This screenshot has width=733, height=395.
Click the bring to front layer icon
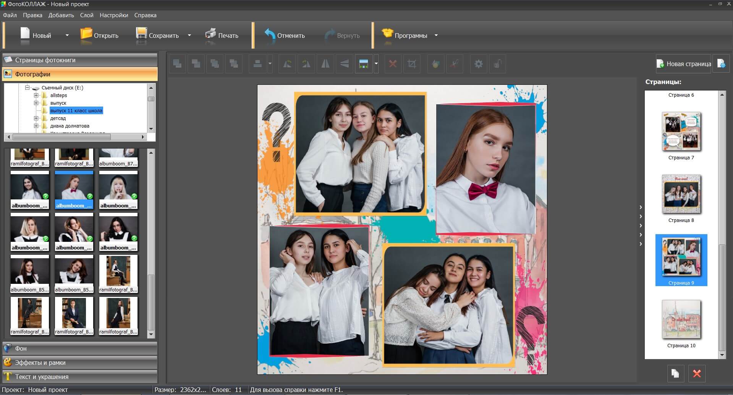(215, 64)
